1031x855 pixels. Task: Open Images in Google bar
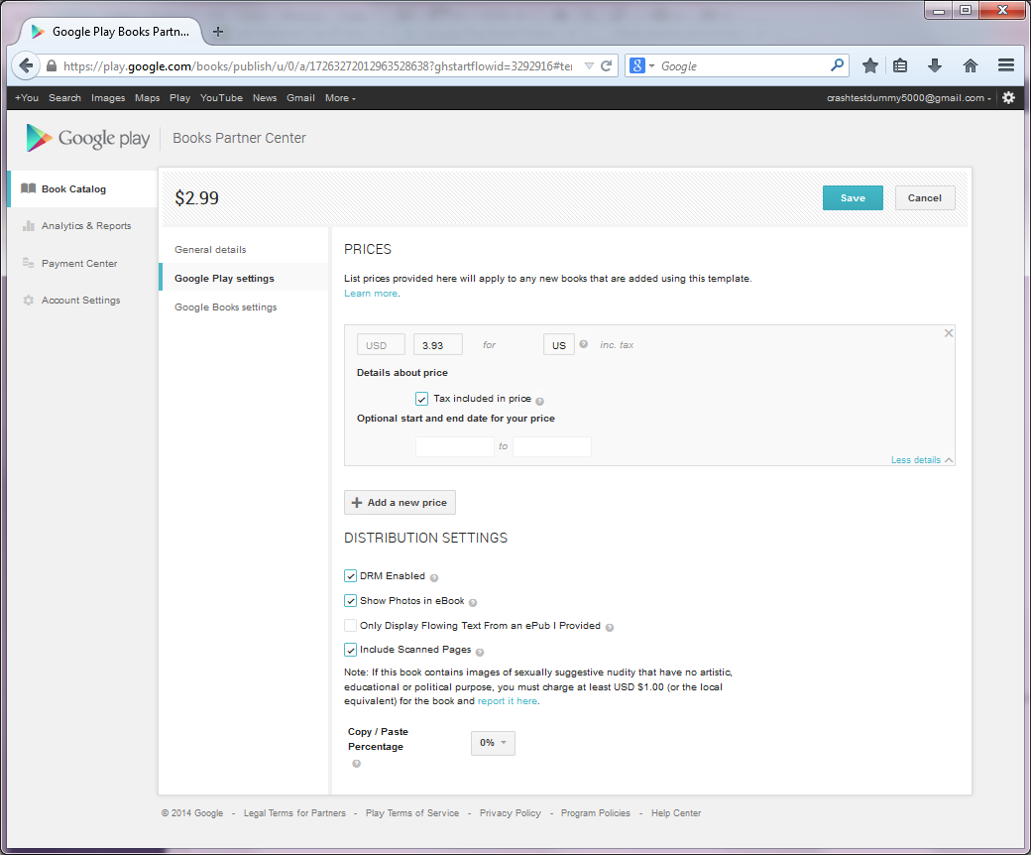(x=108, y=98)
